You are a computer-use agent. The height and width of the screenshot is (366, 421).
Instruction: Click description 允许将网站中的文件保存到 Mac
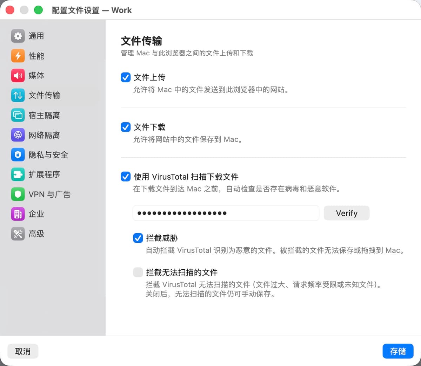click(188, 139)
